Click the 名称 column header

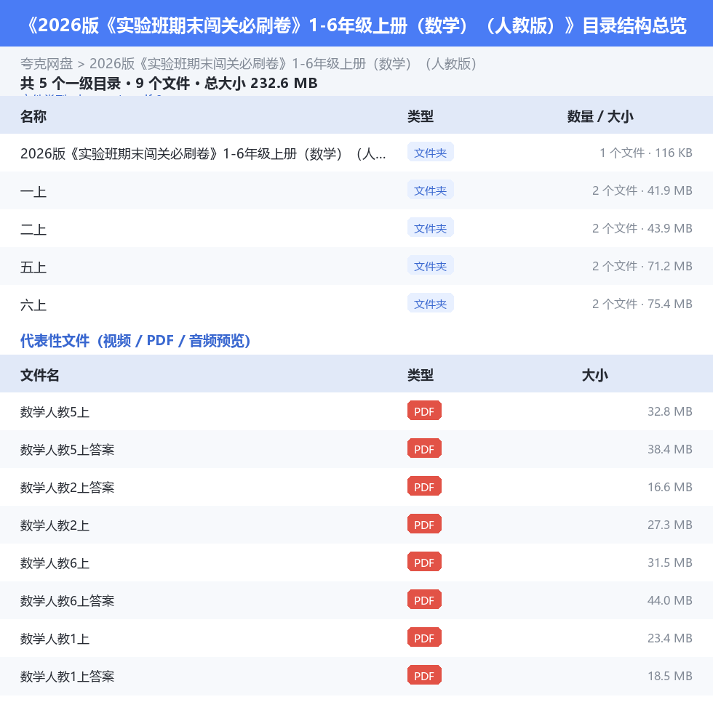[33, 116]
